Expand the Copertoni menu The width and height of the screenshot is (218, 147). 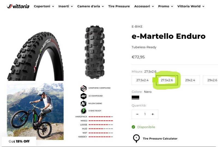(44, 6)
